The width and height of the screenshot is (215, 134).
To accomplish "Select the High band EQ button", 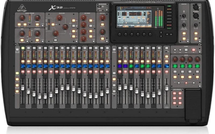I will (74, 21).
